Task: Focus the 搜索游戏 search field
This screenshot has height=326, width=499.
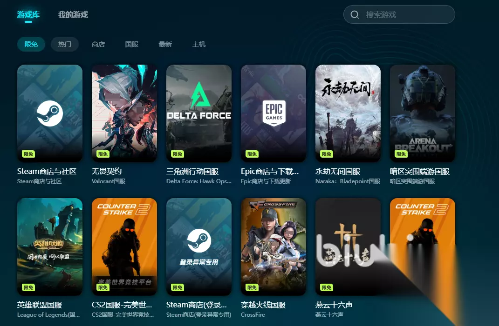Action: tap(399, 14)
